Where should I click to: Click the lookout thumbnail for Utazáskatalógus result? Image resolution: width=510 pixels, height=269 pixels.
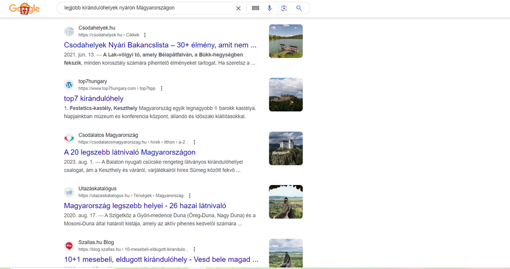click(x=286, y=202)
